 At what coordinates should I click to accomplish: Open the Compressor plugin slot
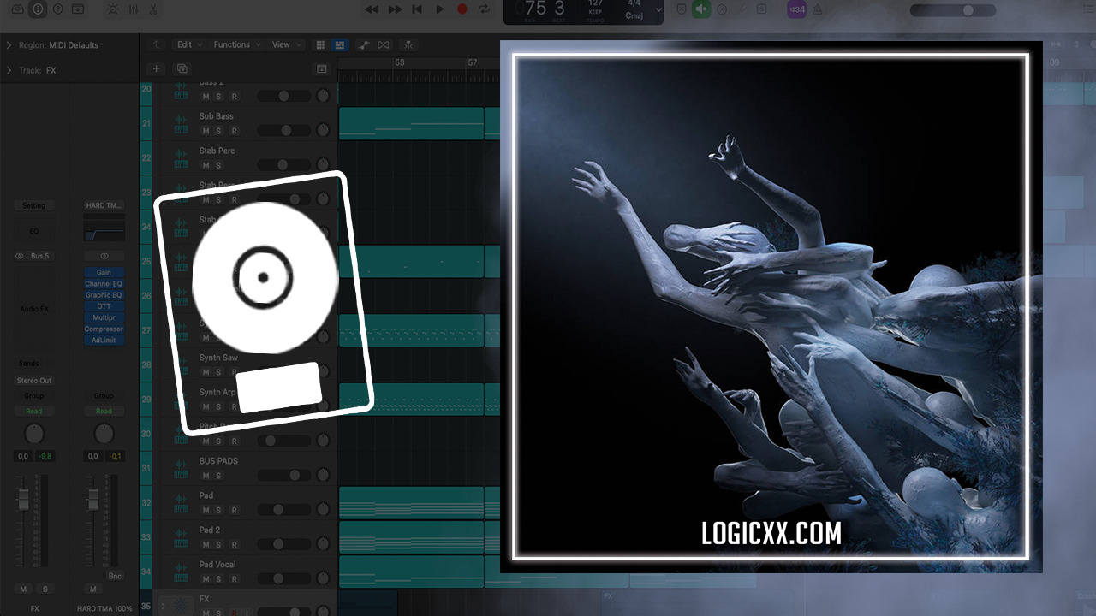104,329
